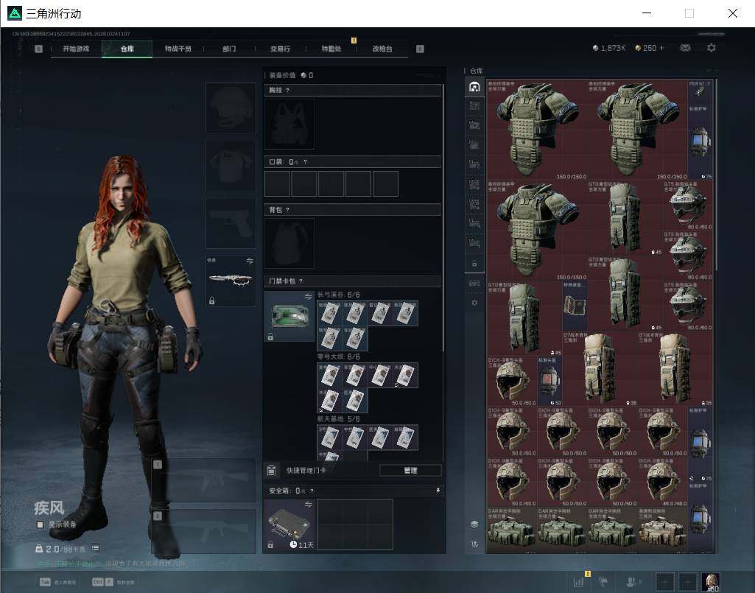755x593 pixels.
Task: Show help for 门禁卡包 section
Action: [301, 281]
